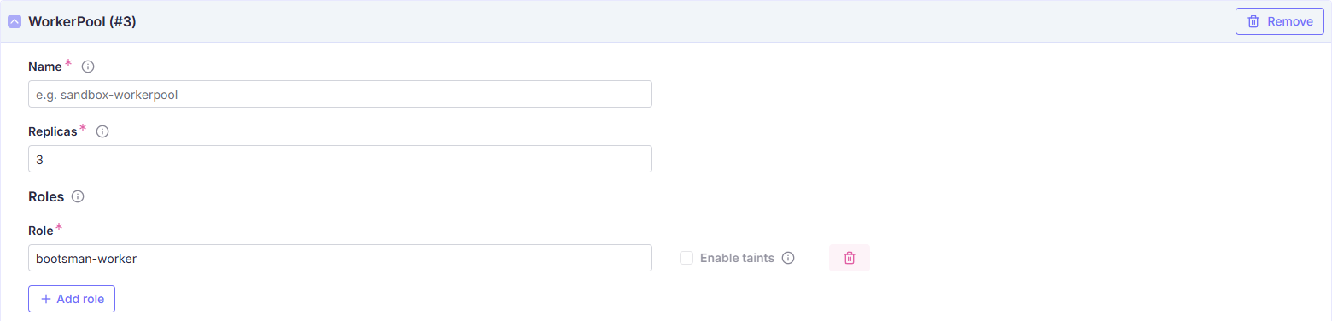Check the Enable taints checkbox
This screenshot has width=1332, height=321.
click(x=686, y=258)
